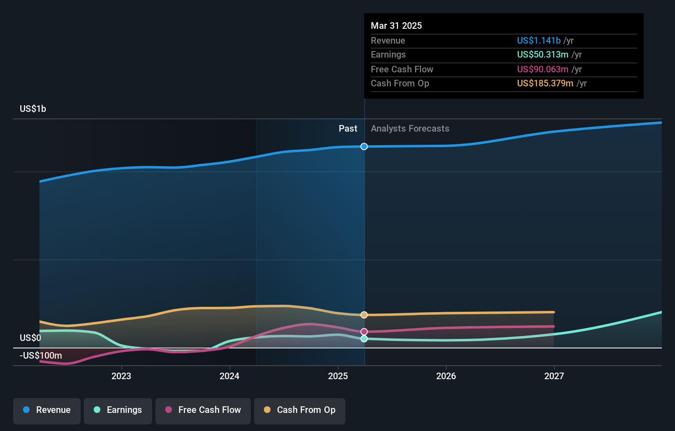Click the 2025 x-axis label
Screen dimensions: 675x431
338,376
